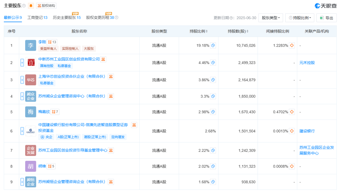The image size is (340, 192).
Task: Click the 国有控股 tag
Action: [x=47, y=66]
